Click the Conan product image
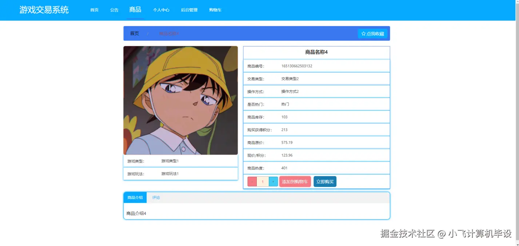 (180, 100)
